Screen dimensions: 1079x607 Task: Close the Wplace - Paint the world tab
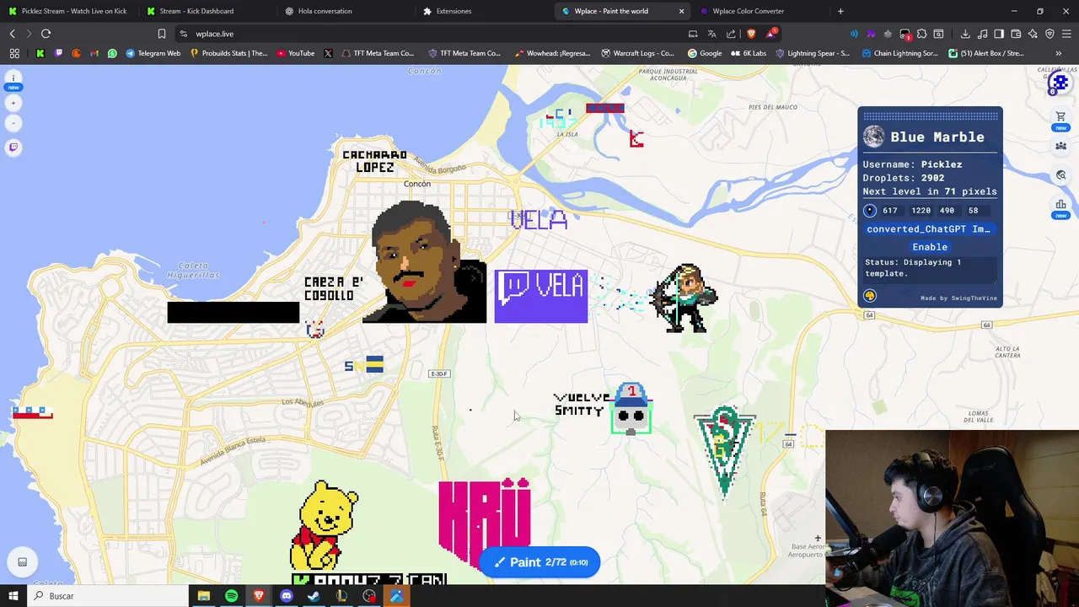(681, 11)
